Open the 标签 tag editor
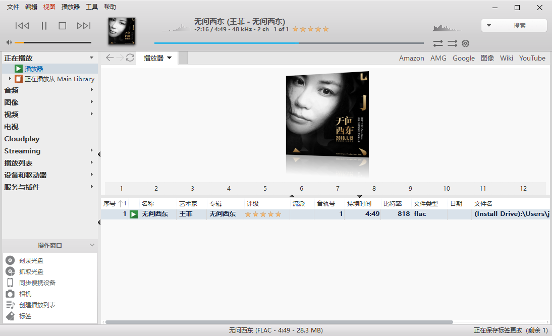The height and width of the screenshot is (336, 552). pyautogui.click(x=24, y=316)
